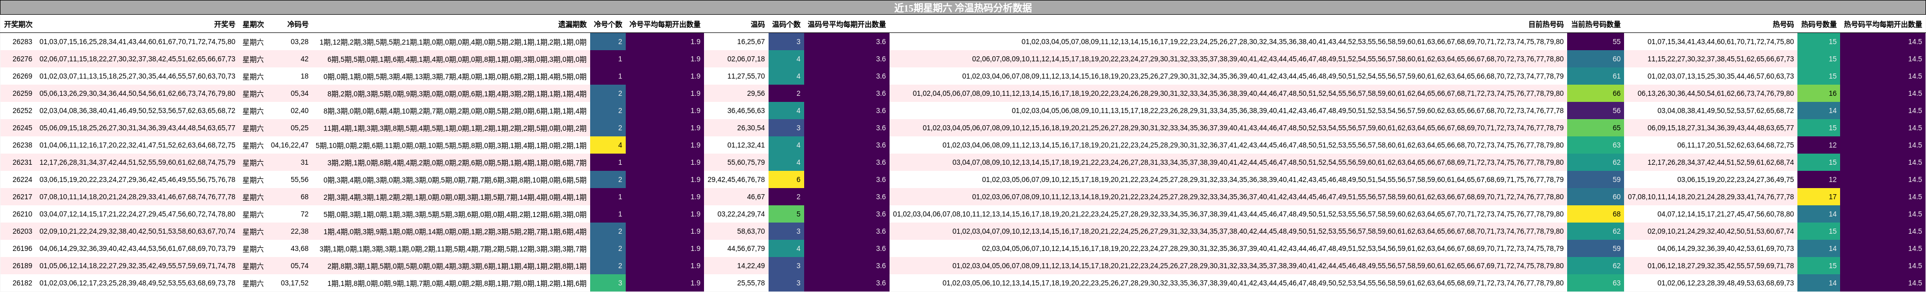1926x292 pixels.
Task: Click the hot count cell 66
Action: (x=1596, y=93)
